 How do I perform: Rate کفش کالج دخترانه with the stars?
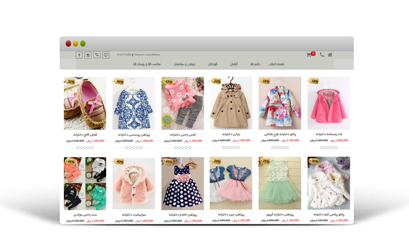[85, 148]
